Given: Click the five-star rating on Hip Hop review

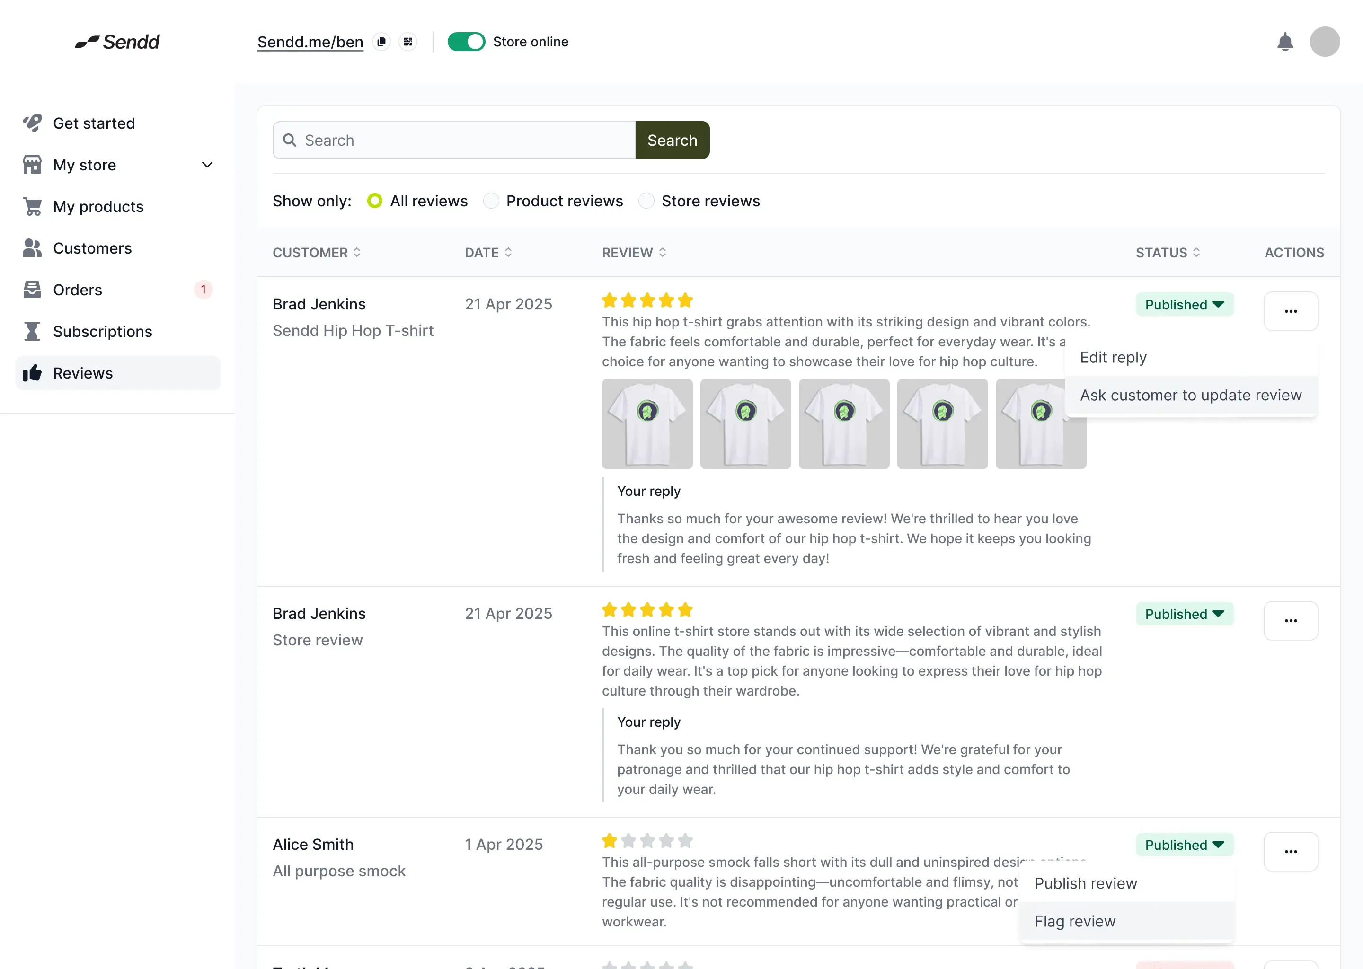Looking at the screenshot, I should [647, 300].
